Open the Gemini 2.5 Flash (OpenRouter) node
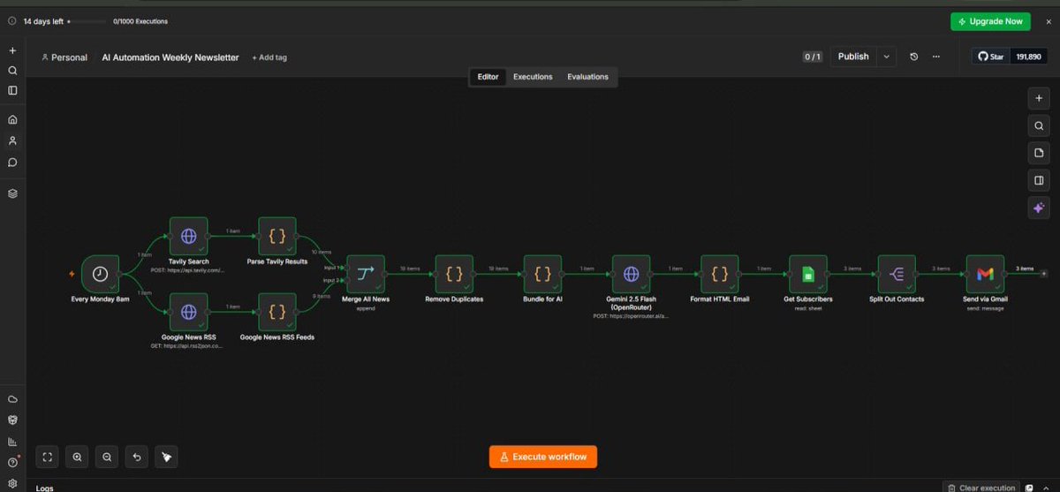Screen dimensions: 1060x492 (x=631, y=274)
